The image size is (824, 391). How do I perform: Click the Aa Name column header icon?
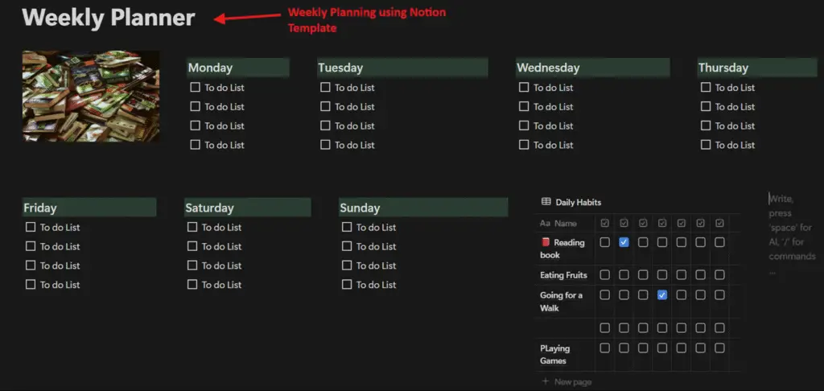pyautogui.click(x=545, y=223)
